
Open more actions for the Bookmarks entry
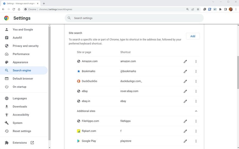pyautogui.click(x=196, y=71)
